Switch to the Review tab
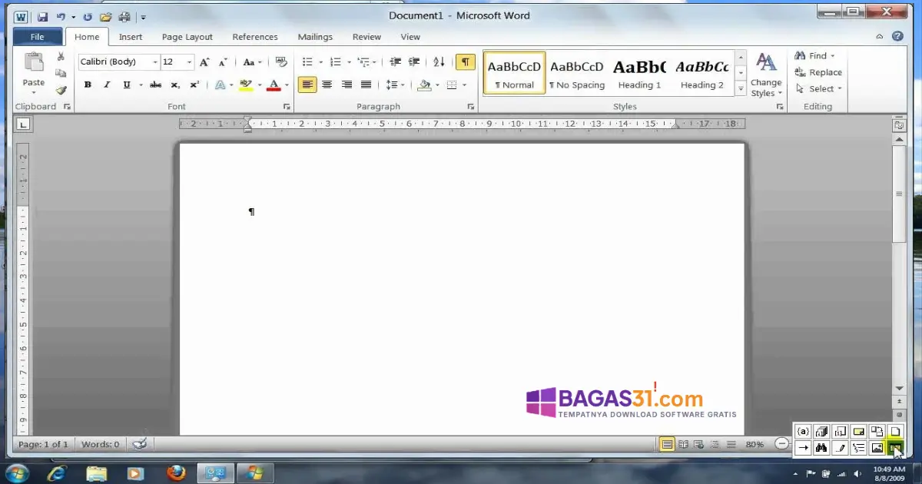Viewport: 922px width, 484px height. click(366, 37)
